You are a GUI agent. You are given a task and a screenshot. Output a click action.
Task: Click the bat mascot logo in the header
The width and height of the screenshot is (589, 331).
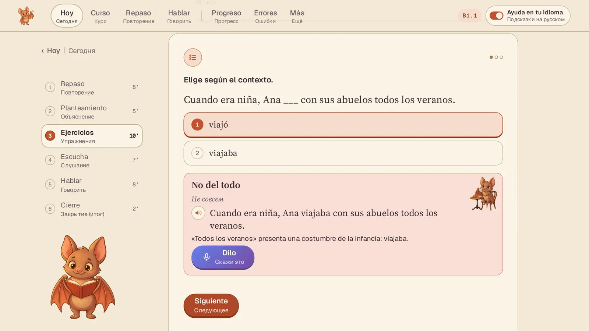(x=26, y=16)
